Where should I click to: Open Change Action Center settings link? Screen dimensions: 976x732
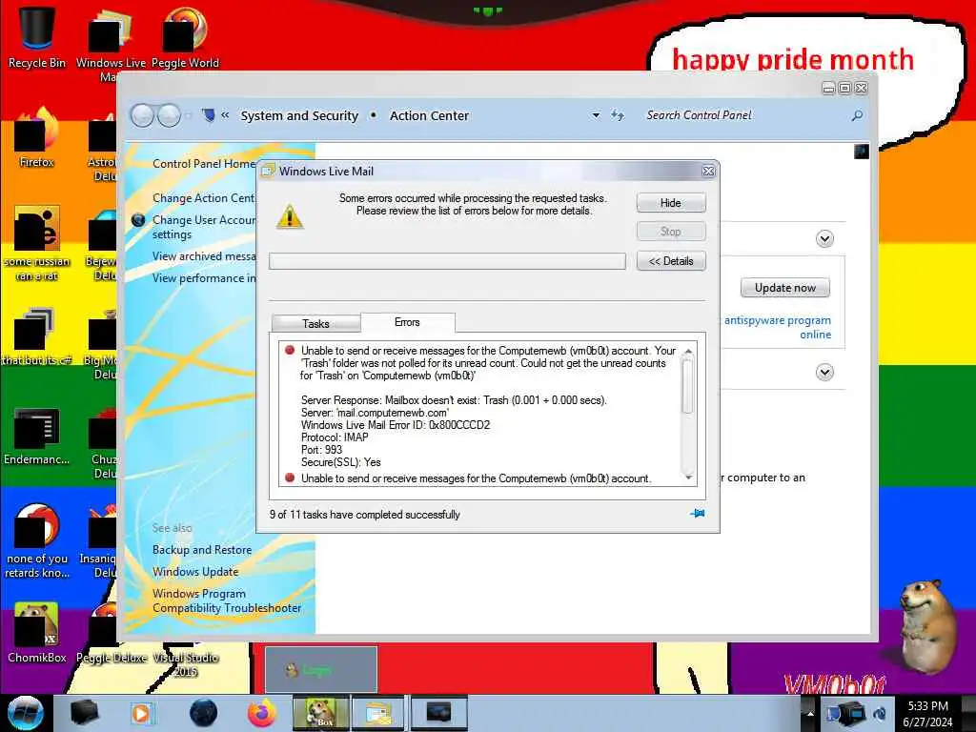(x=204, y=198)
